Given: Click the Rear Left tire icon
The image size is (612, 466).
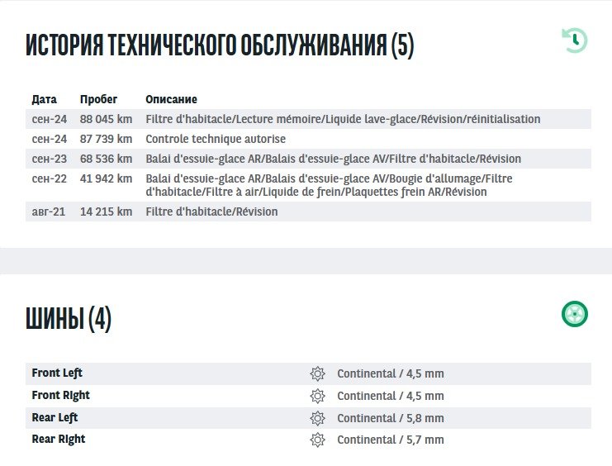Looking at the screenshot, I should (x=317, y=418).
